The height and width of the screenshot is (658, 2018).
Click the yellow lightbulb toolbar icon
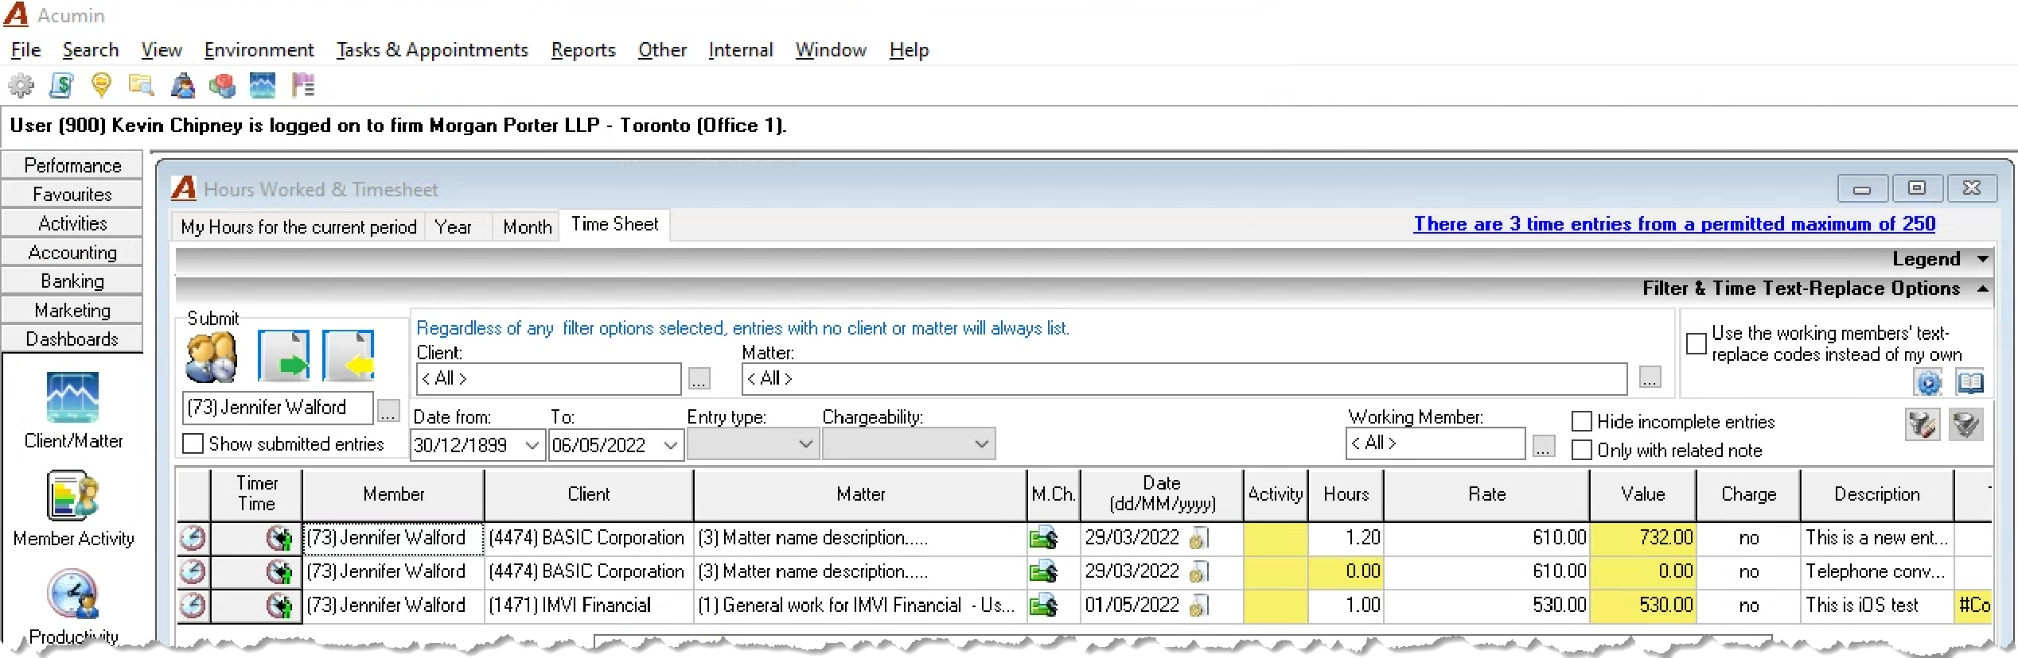click(x=101, y=85)
